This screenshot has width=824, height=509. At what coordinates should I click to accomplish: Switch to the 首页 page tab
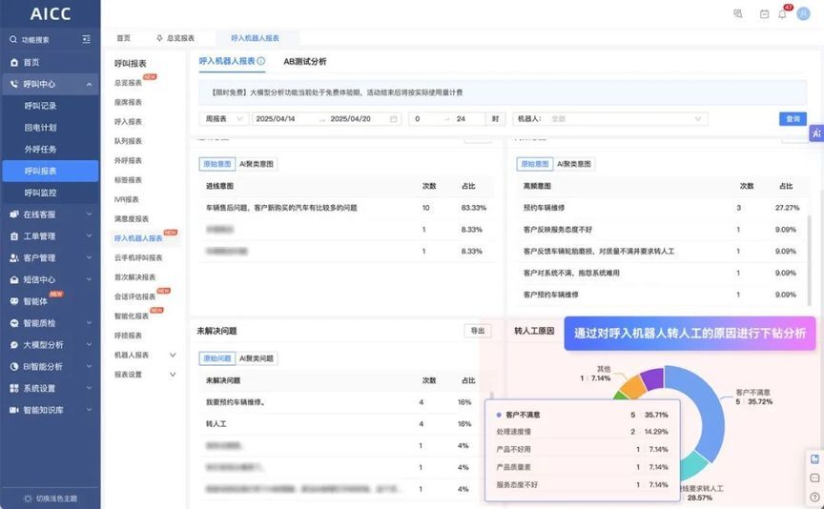coord(123,38)
